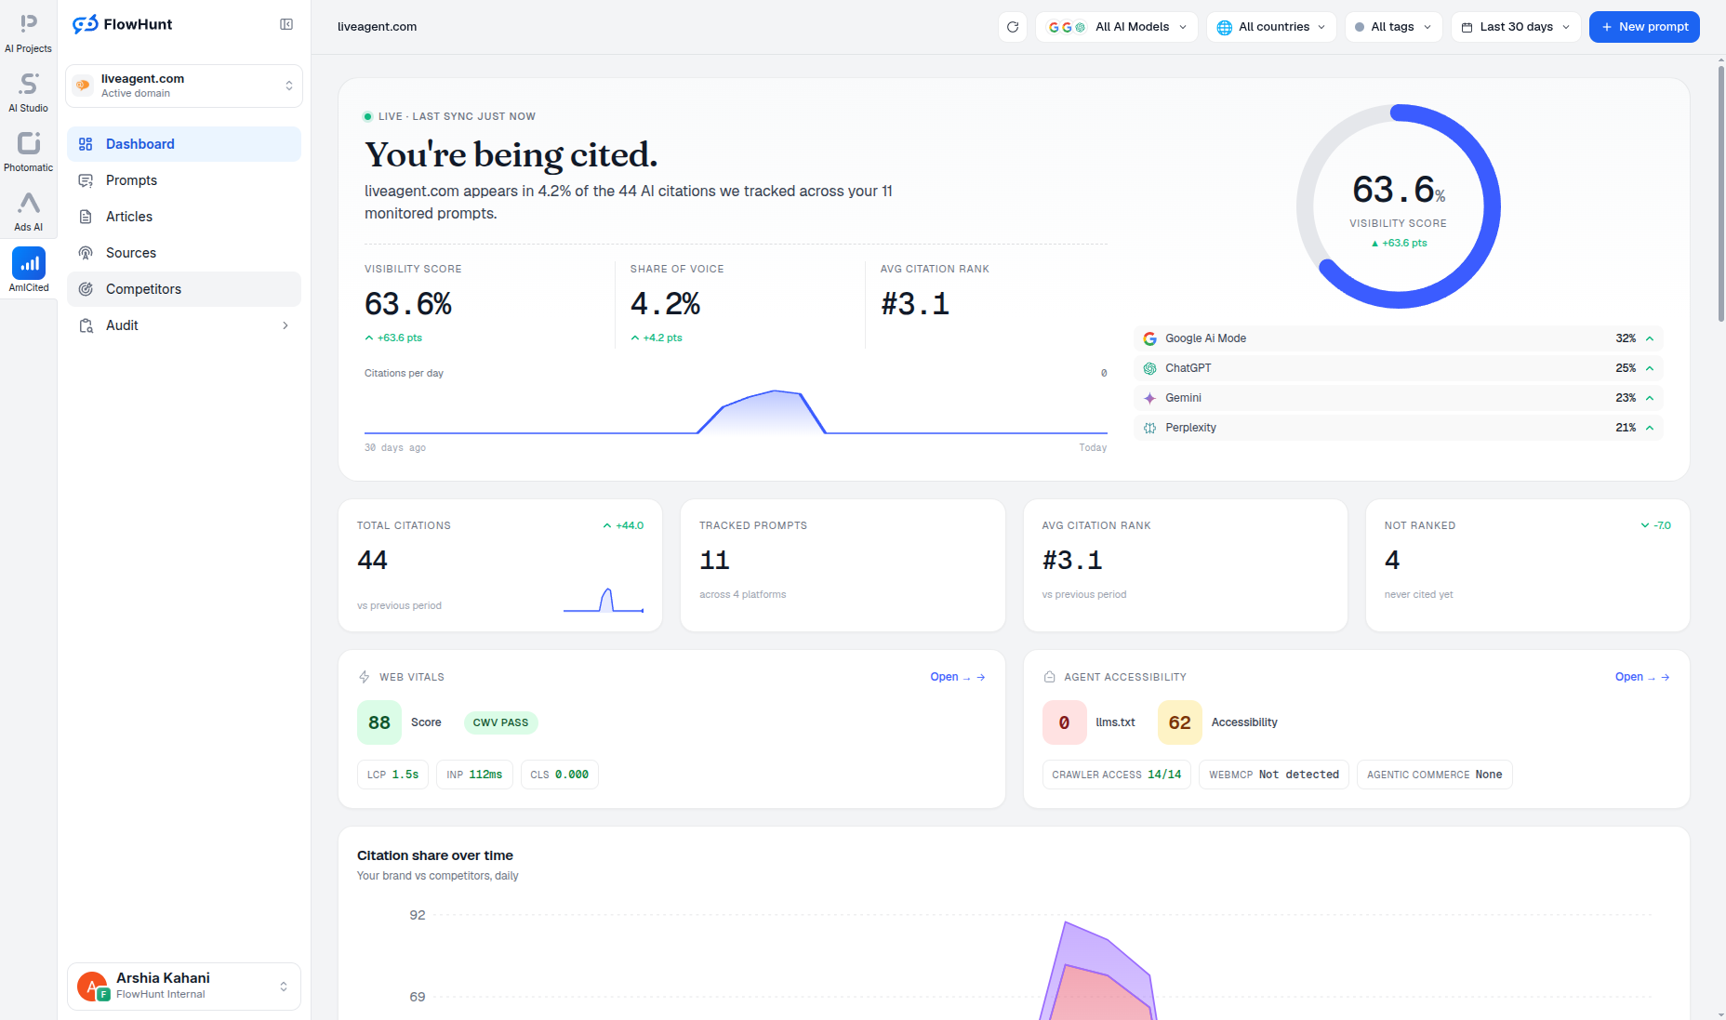Viewport: 1726px width, 1020px height.
Task: Click the Citations per day chart peak
Action: [775, 391]
